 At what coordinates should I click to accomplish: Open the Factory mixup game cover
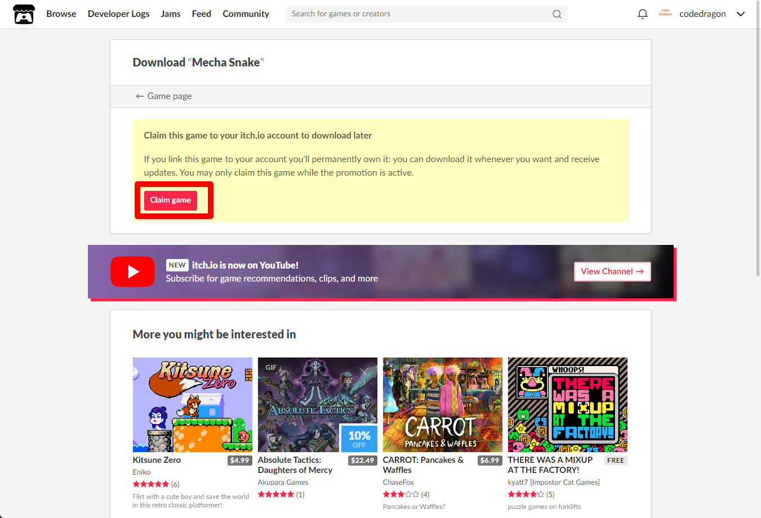click(x=568, y=405)
